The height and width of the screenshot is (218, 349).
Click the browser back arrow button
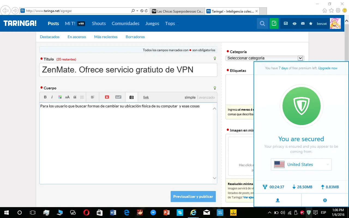[x=5, y=11]
